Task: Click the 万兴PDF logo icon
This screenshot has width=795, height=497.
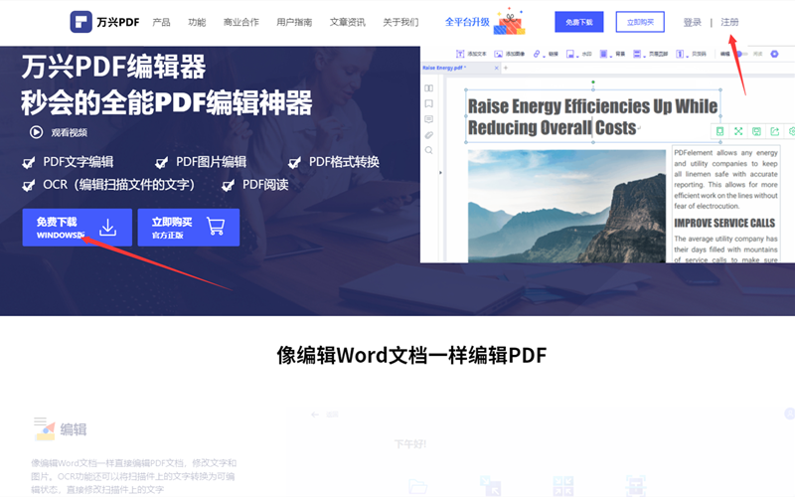Action: [82, 22]
